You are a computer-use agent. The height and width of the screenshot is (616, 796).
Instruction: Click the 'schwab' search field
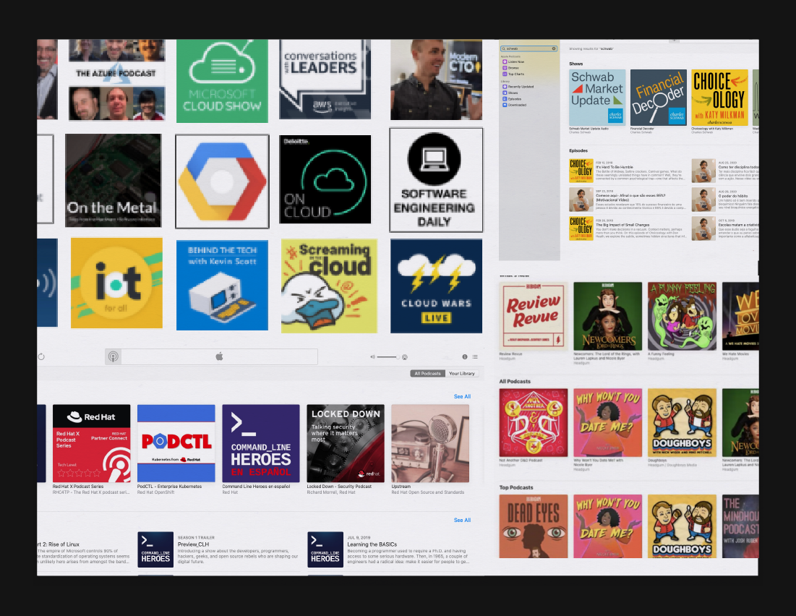(x=528, y=48)
